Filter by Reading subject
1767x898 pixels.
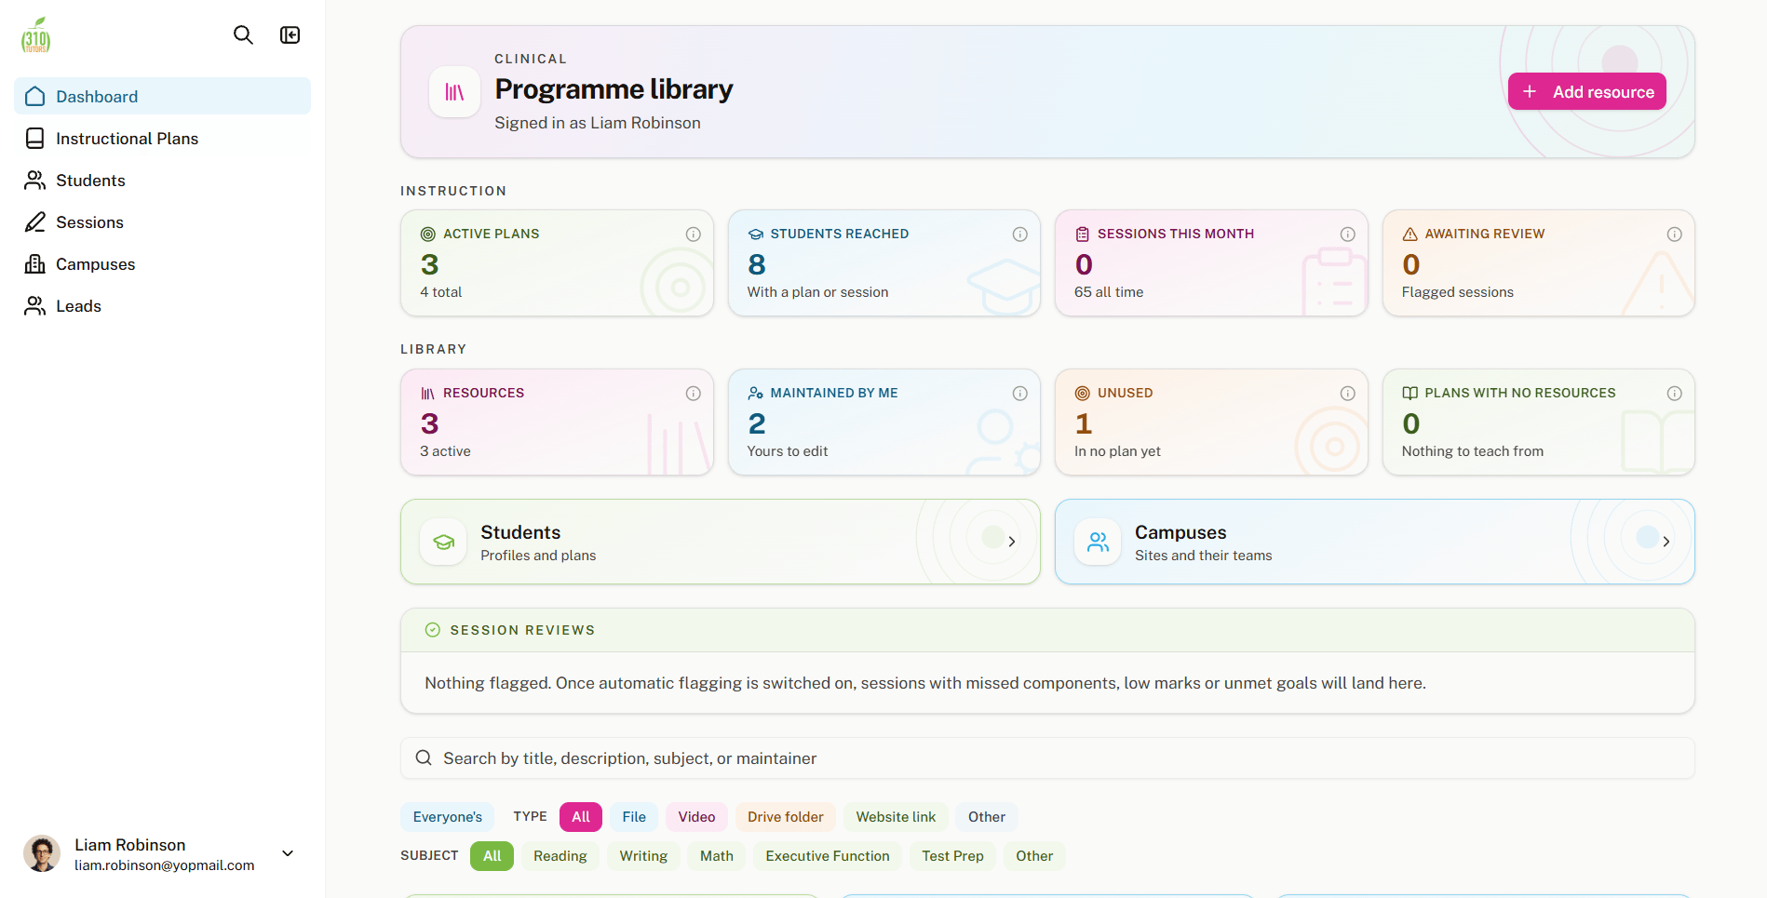click(560, 856)
